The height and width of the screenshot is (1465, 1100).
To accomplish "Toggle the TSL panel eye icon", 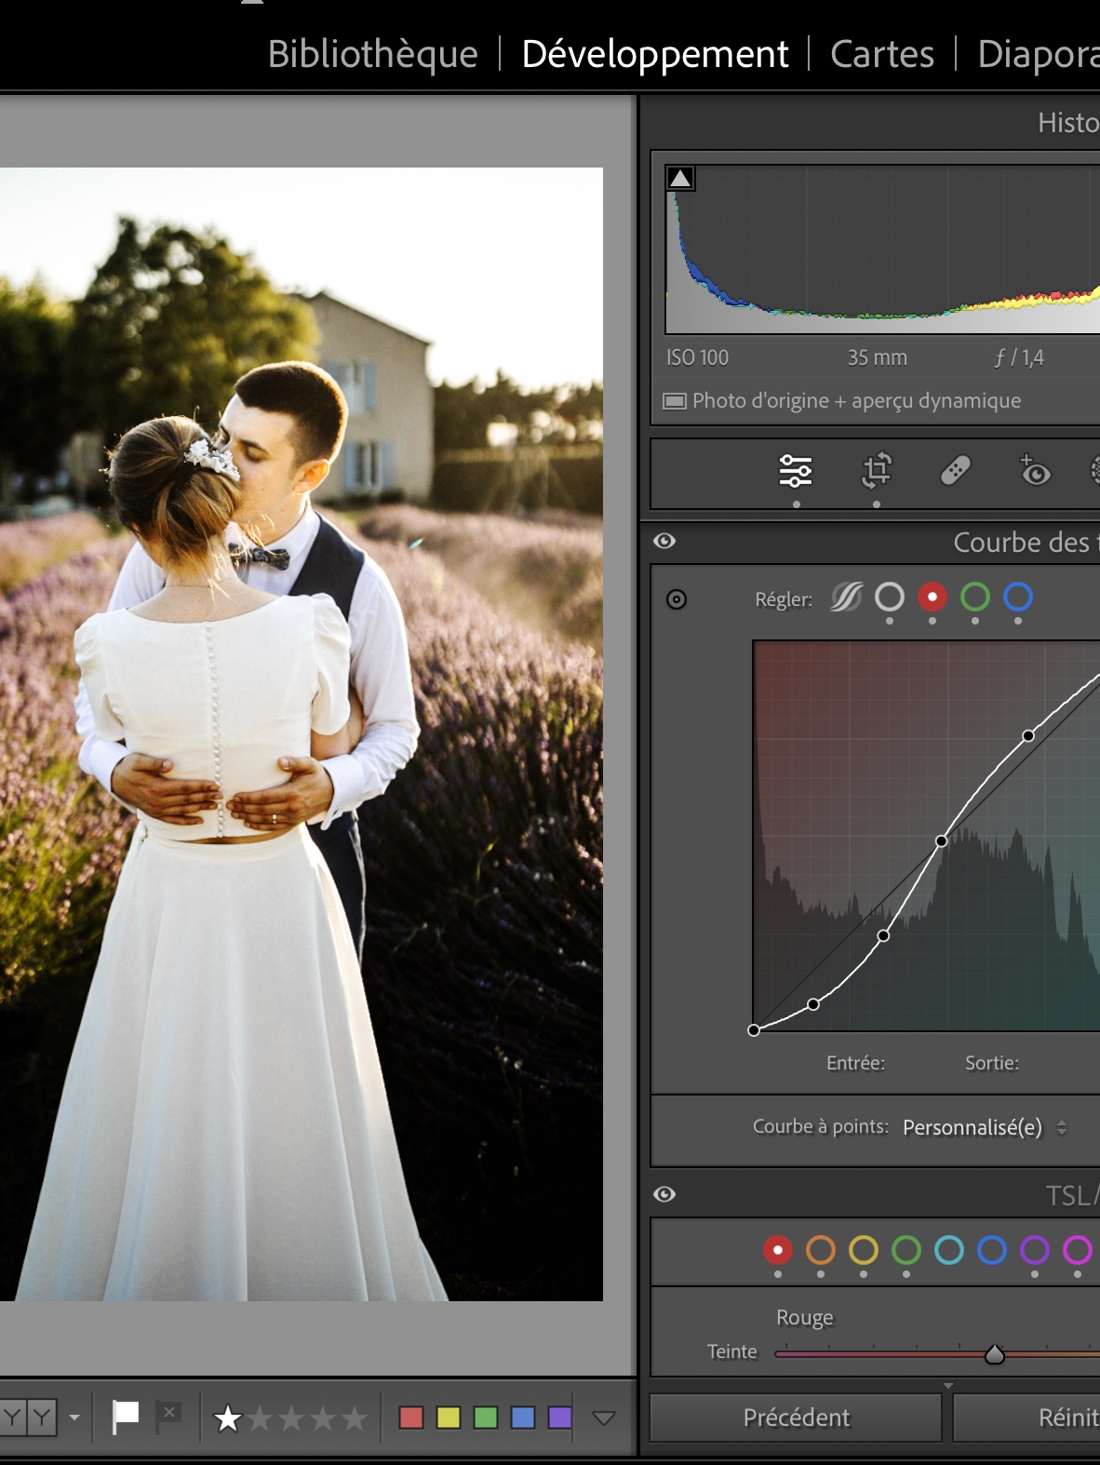I will point(664,1195).
